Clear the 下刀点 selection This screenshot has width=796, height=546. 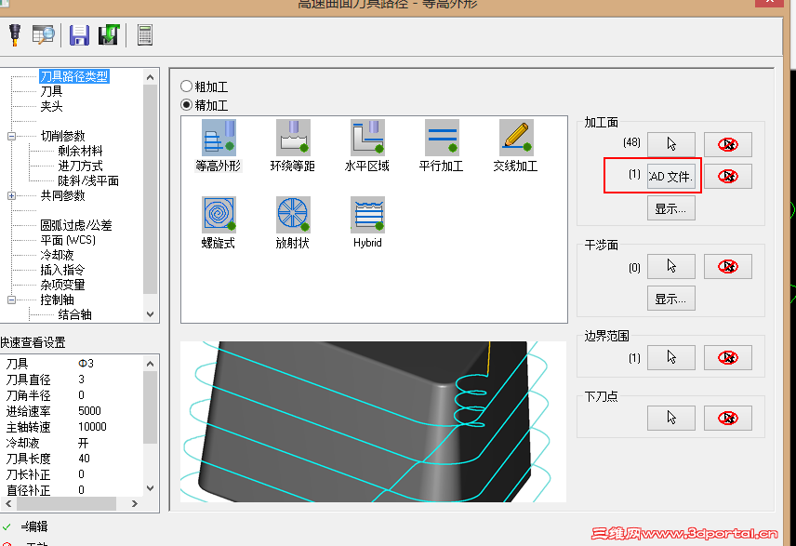tap(727, 418)
